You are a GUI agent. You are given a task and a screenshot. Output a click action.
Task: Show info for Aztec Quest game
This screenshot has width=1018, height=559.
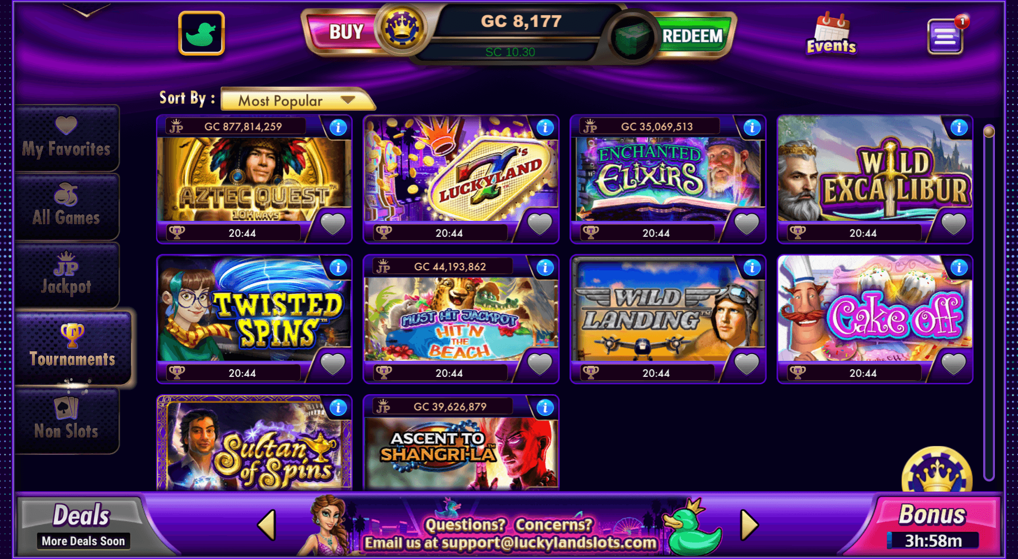point(338,128)
